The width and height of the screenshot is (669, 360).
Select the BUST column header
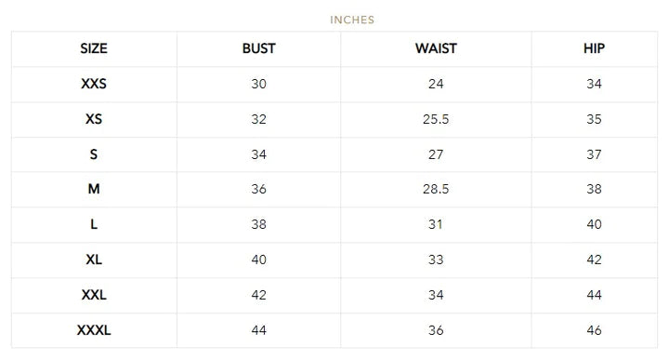tap(259, 48)
